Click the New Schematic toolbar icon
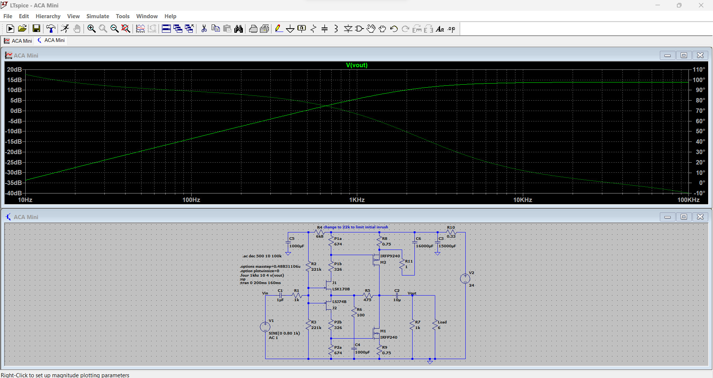This screenshot has width=713, height=378. tap(10, 29)
